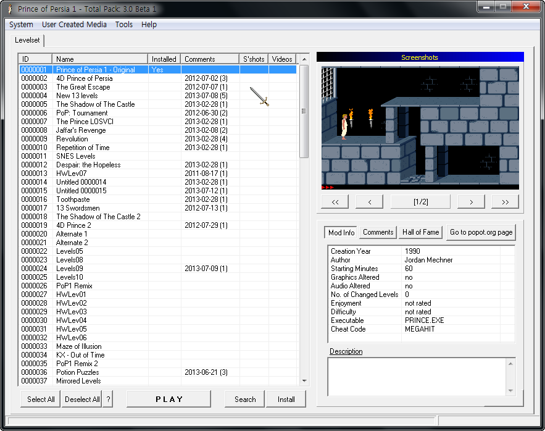
Task: Select the Alternate 1 levelset
Action: point(158,234)
